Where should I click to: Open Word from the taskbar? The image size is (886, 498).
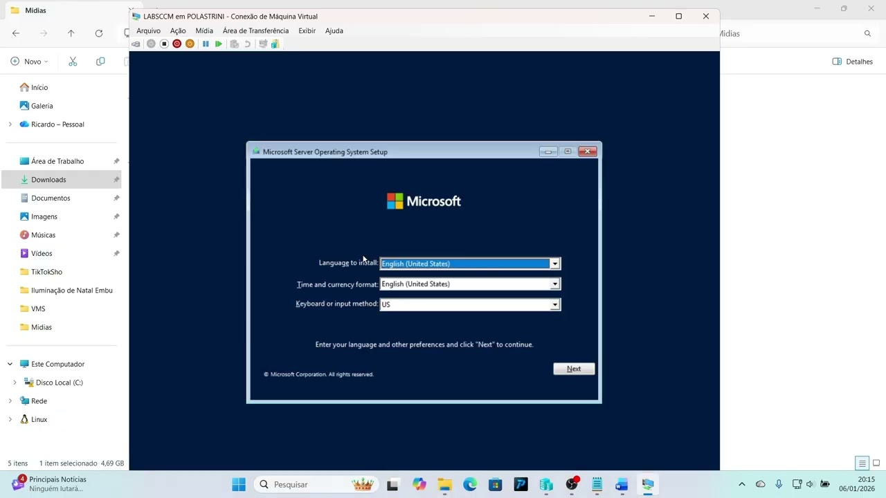click(622, 484)
